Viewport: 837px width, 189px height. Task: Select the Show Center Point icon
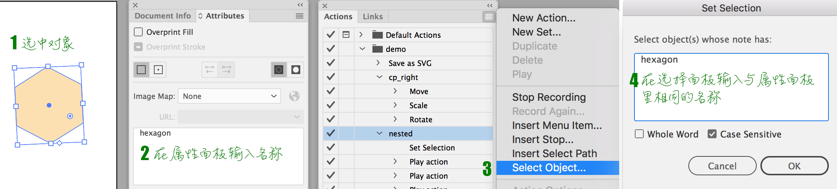[x=158, y=70]
